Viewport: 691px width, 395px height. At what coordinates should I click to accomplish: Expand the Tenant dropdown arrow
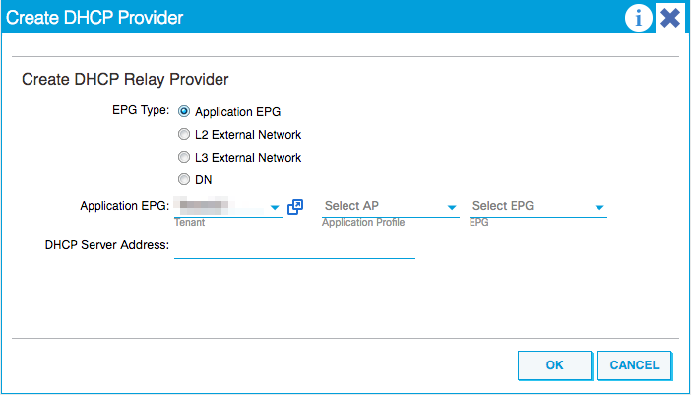tap(275, 207)
